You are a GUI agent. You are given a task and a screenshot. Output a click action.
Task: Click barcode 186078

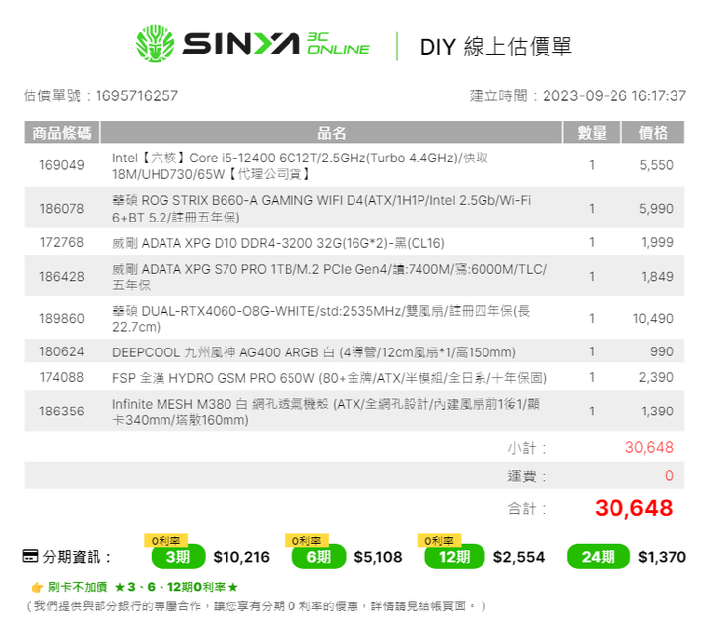pos(61,209)
